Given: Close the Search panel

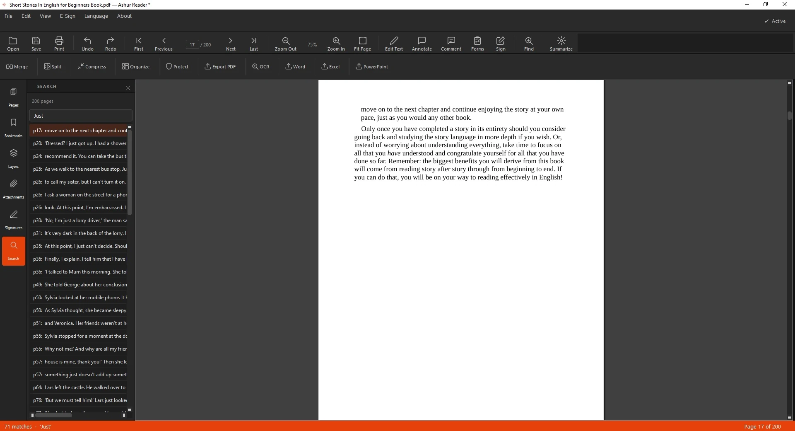Looking at the screenshot, I should tap(128, 87).
